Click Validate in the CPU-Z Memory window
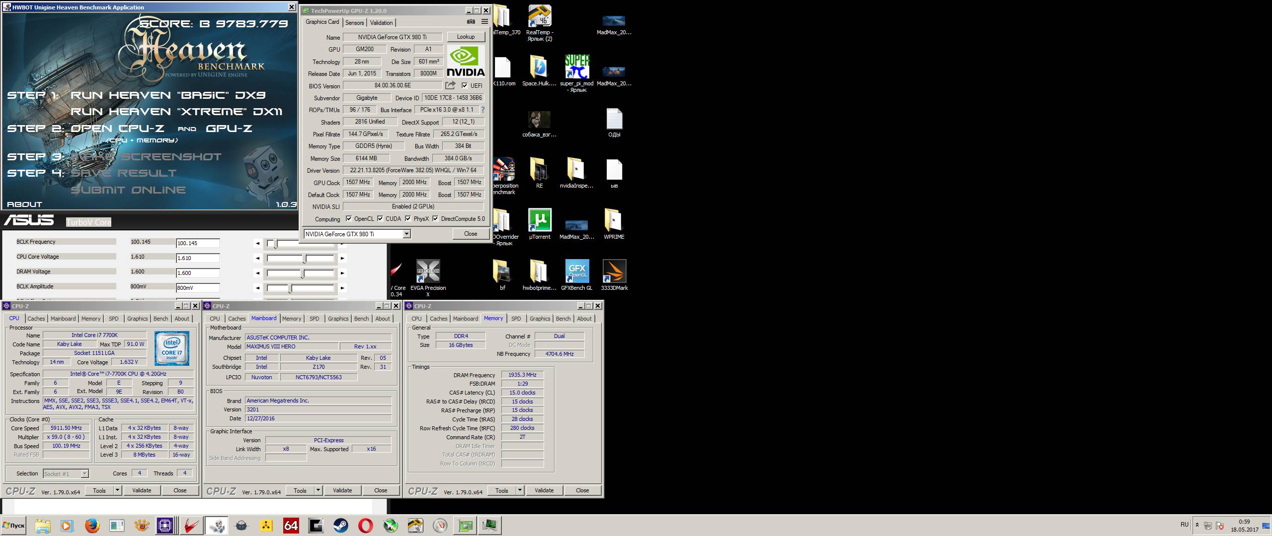This screenshot has width=1272, height=536. pos(544,490)
